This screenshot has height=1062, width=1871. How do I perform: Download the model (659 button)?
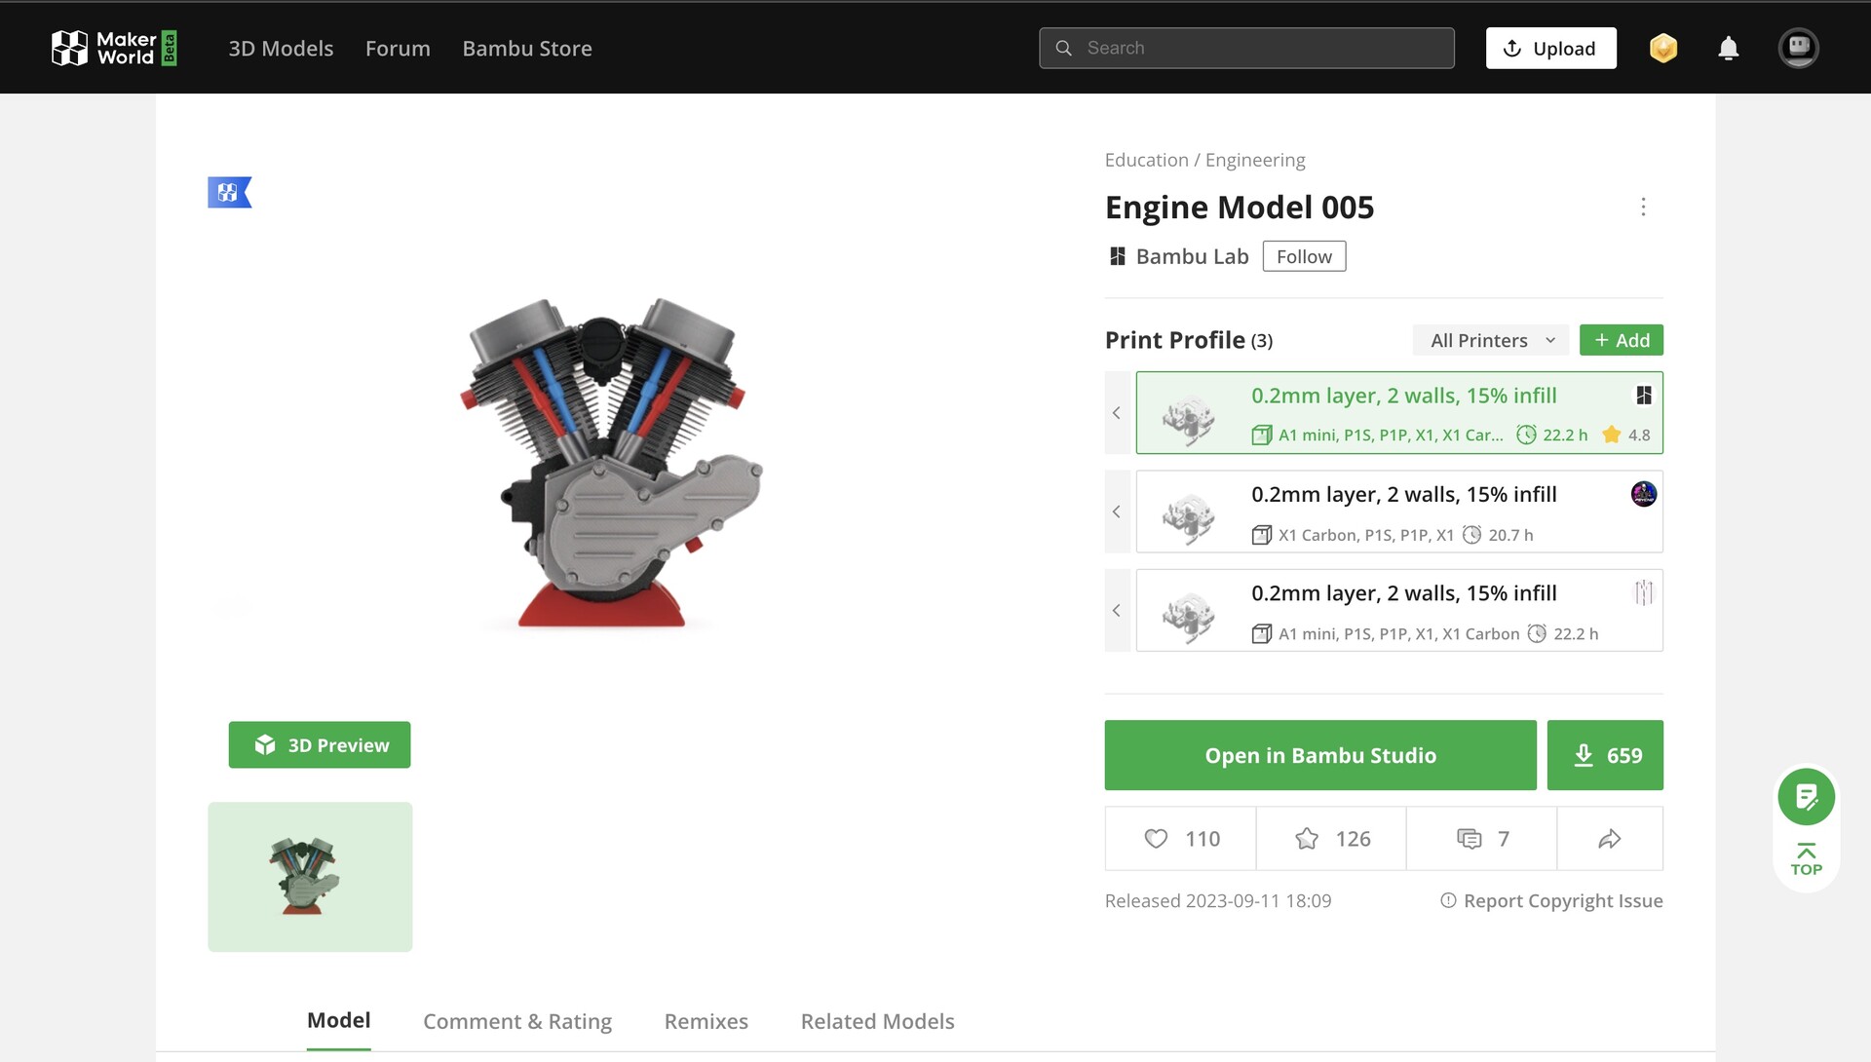coord(1605,755)
